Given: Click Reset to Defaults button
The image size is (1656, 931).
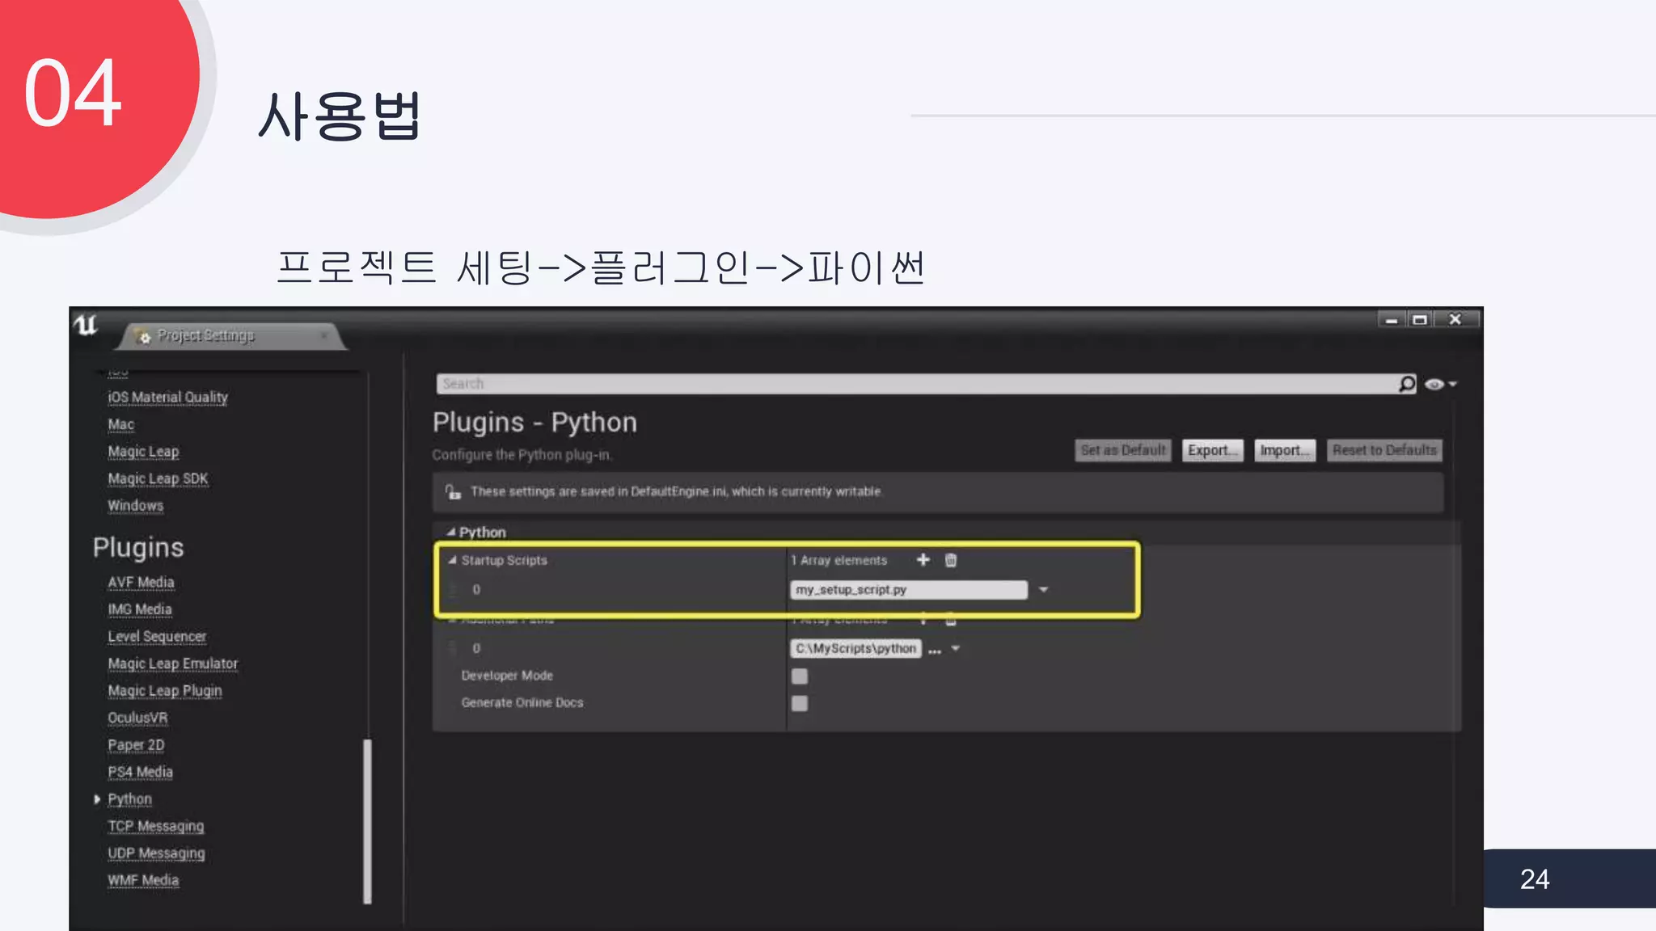Looking at the screenshot, I should point(1384,450).
